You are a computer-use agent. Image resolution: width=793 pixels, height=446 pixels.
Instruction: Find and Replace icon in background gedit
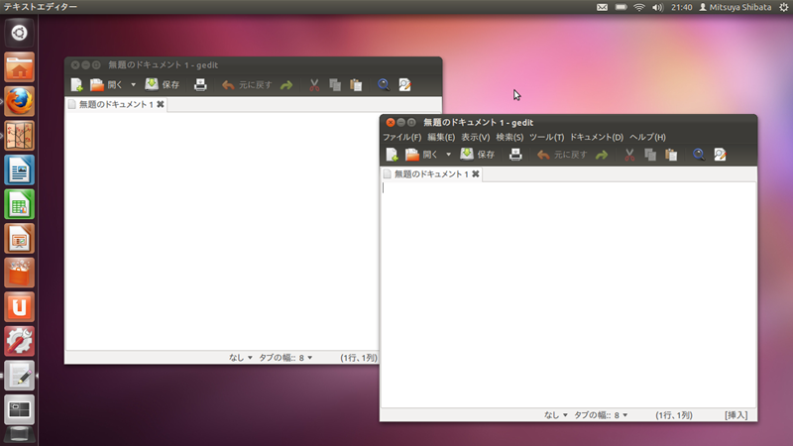[x=404, y=85]
